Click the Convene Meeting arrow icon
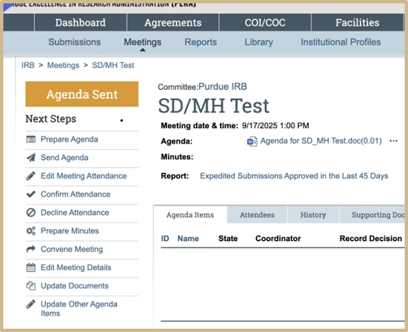Screen dimensions: 408x332 tap(31, 249)
